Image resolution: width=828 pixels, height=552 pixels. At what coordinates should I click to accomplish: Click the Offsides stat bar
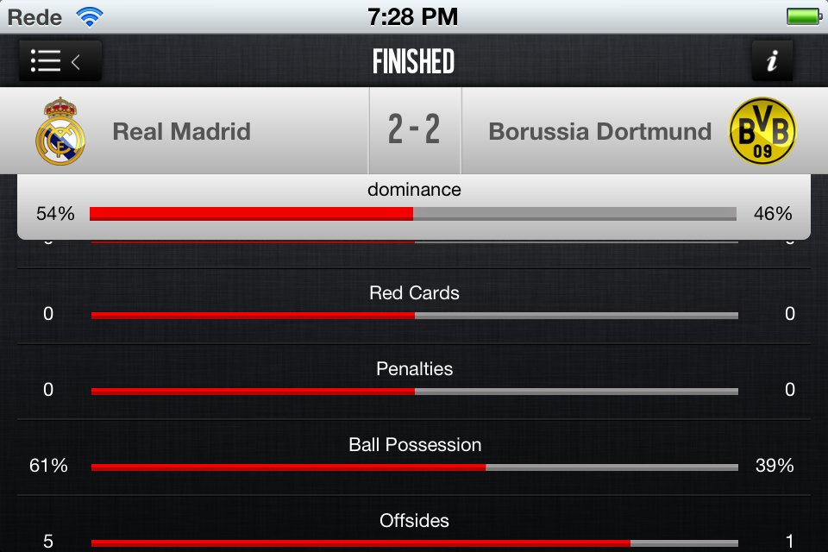(x=414, y=543)
